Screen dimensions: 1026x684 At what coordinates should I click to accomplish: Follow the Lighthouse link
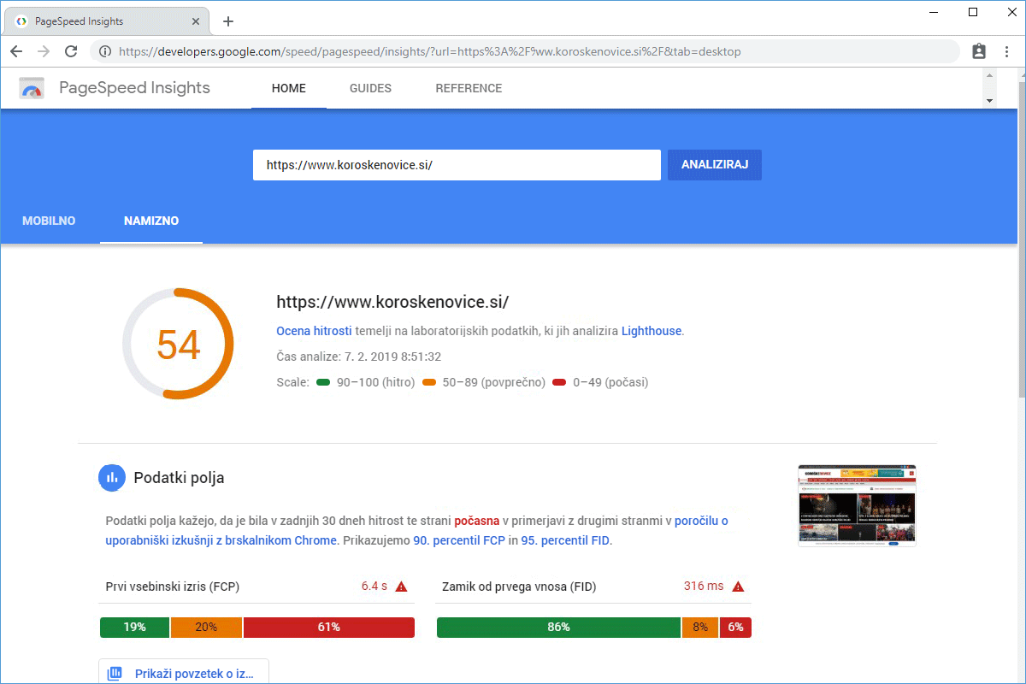[652, 331]
